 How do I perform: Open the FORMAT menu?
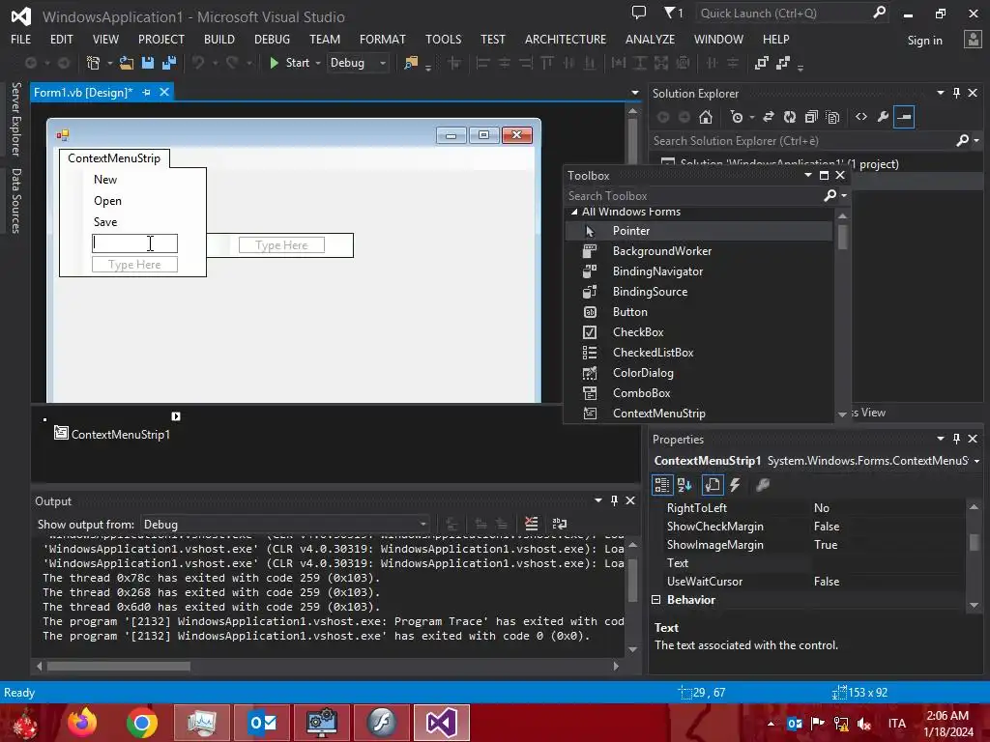[x=383, y=39]
